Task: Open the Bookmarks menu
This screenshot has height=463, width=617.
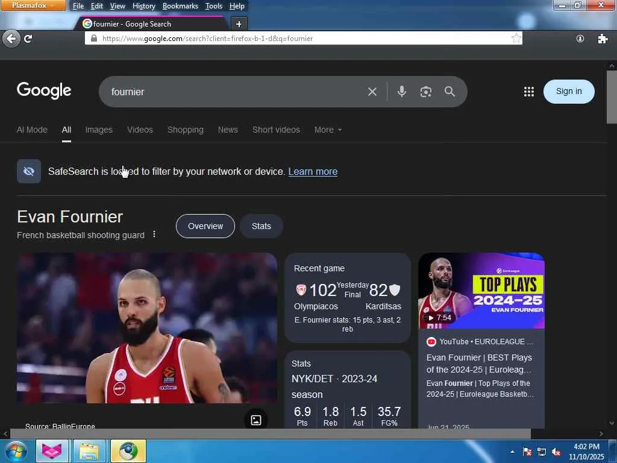Action: tap(180, 6)
